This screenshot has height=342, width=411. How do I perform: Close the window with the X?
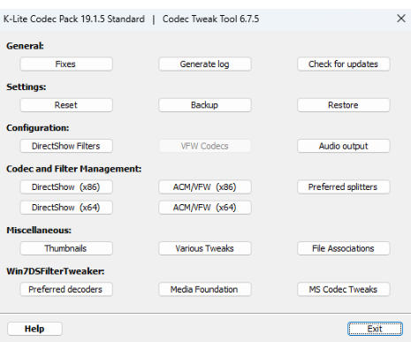tap(401, 19)
